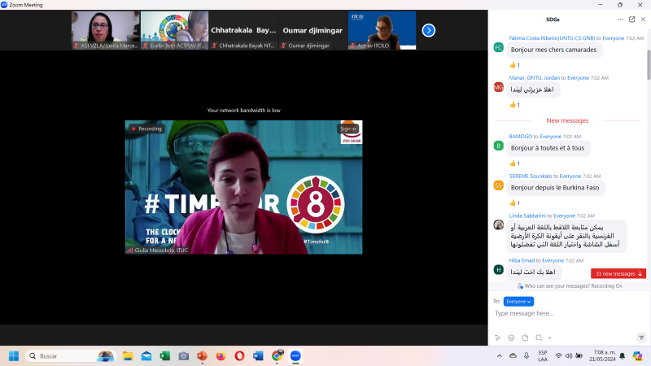This screenshot has height=366, width=651.
Task: Click message 'Bonjour depuis le Burkina Faso'
Action: point(555,188)
